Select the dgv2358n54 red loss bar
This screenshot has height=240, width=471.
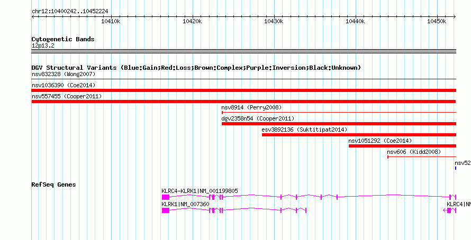pos(339,124)
